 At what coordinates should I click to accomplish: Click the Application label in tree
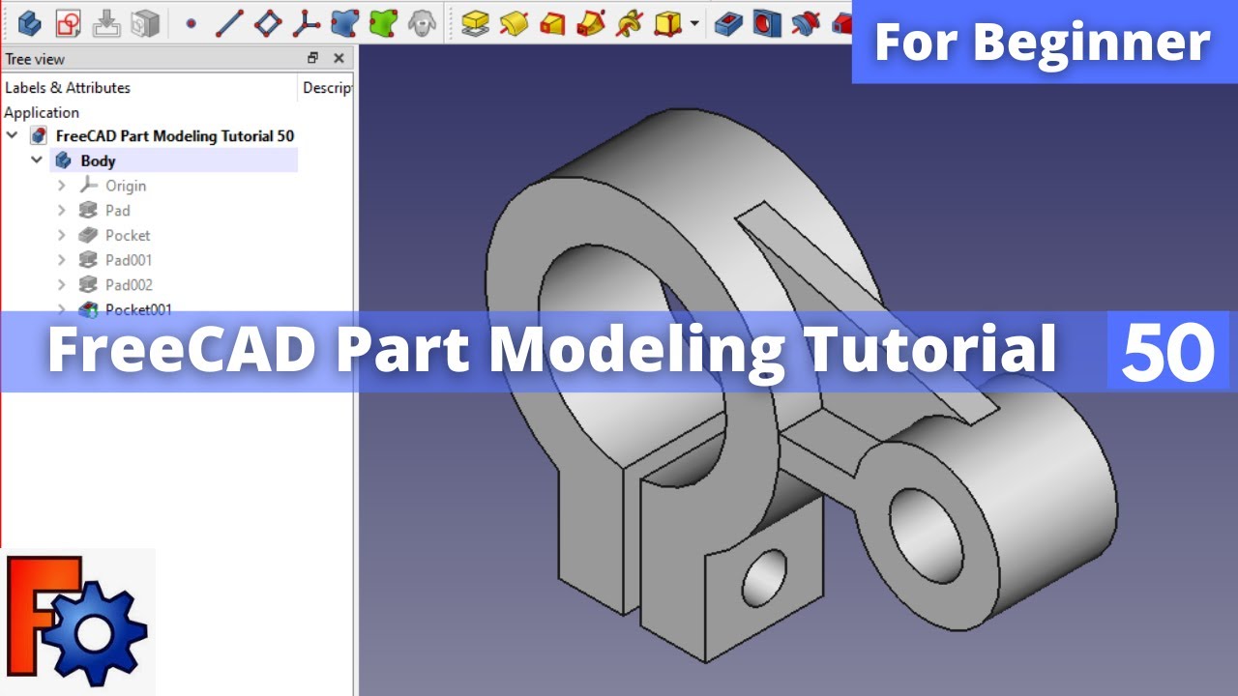42,112
